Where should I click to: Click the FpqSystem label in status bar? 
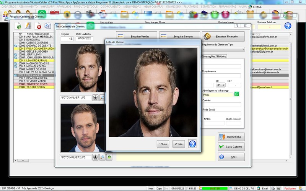pyautogui.click(x=290, y=188)
